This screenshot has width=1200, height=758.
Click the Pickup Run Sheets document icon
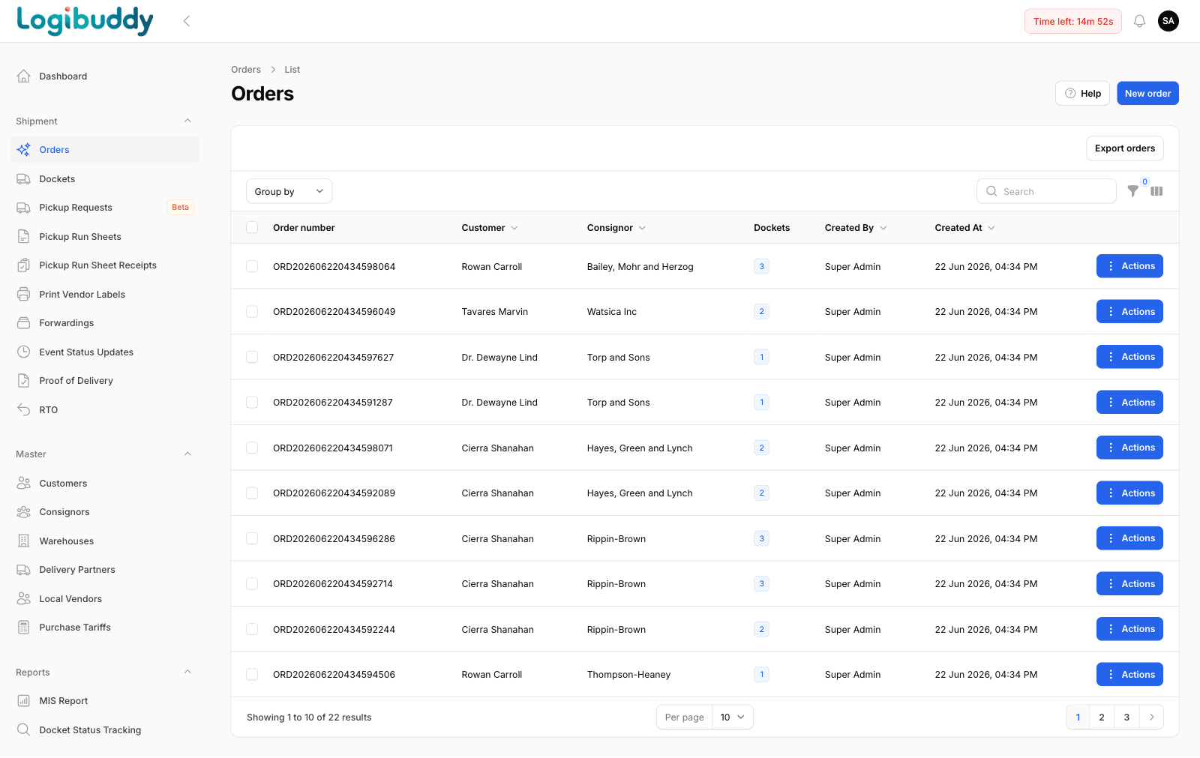(24, 236)
